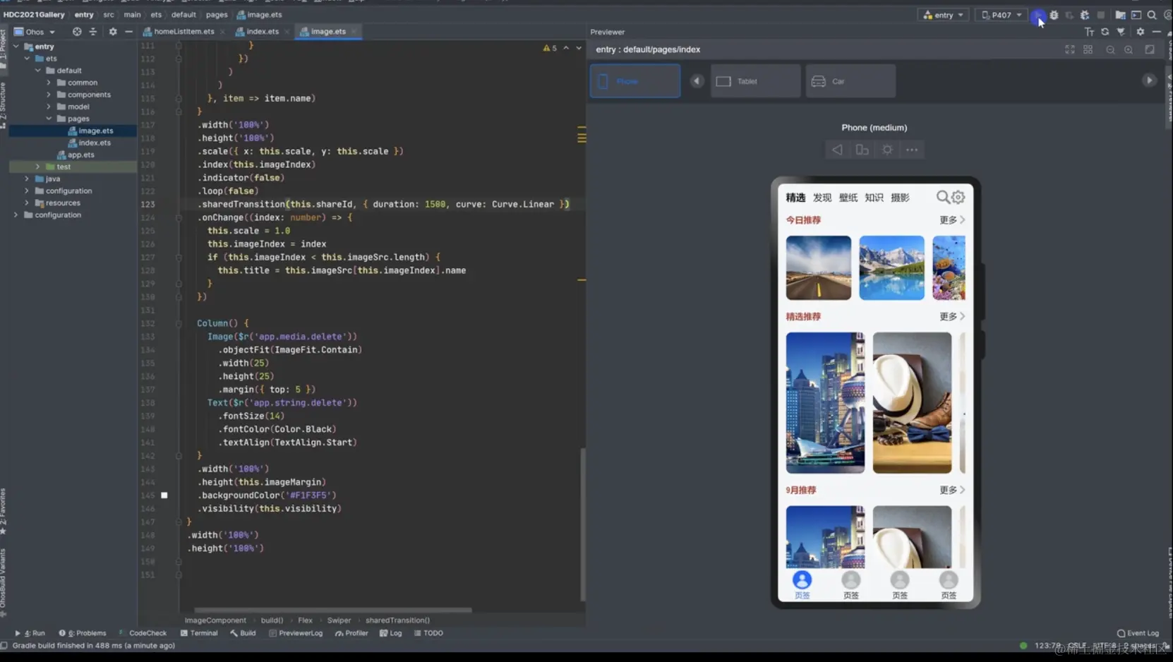Open device manager icon in main toolbar

click(1136, 15)
